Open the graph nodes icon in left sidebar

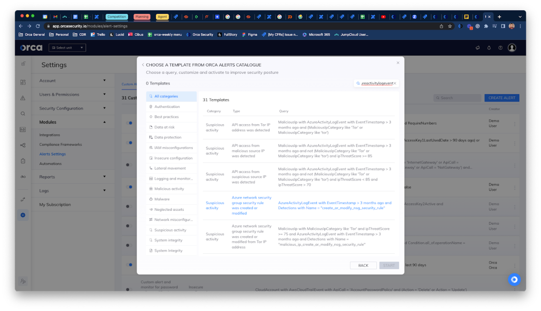[x=23, y=145]
